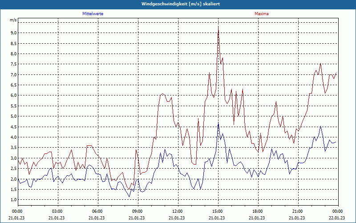Click the '5,0' y-axis label

(14, 116)
